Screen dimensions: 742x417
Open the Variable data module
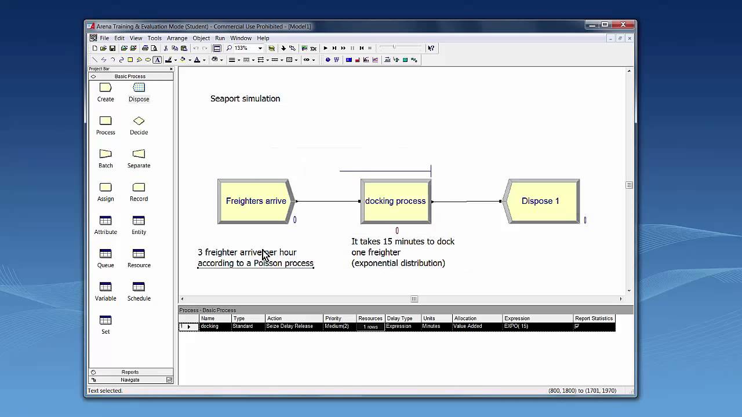(106, 291)
